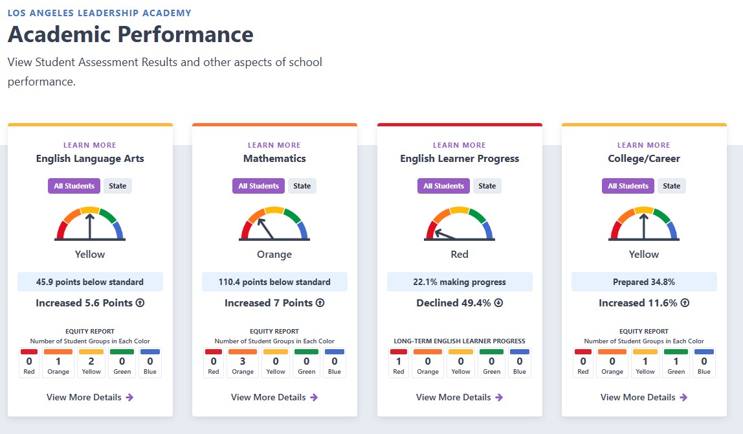The height and width of the screenshot is (434, 743).
Task: Click Learn More above Mathematics
Action: pos(274,145)
